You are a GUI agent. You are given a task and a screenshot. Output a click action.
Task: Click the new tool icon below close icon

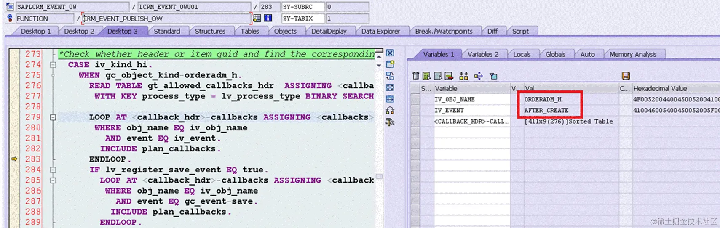pos(390,64)
